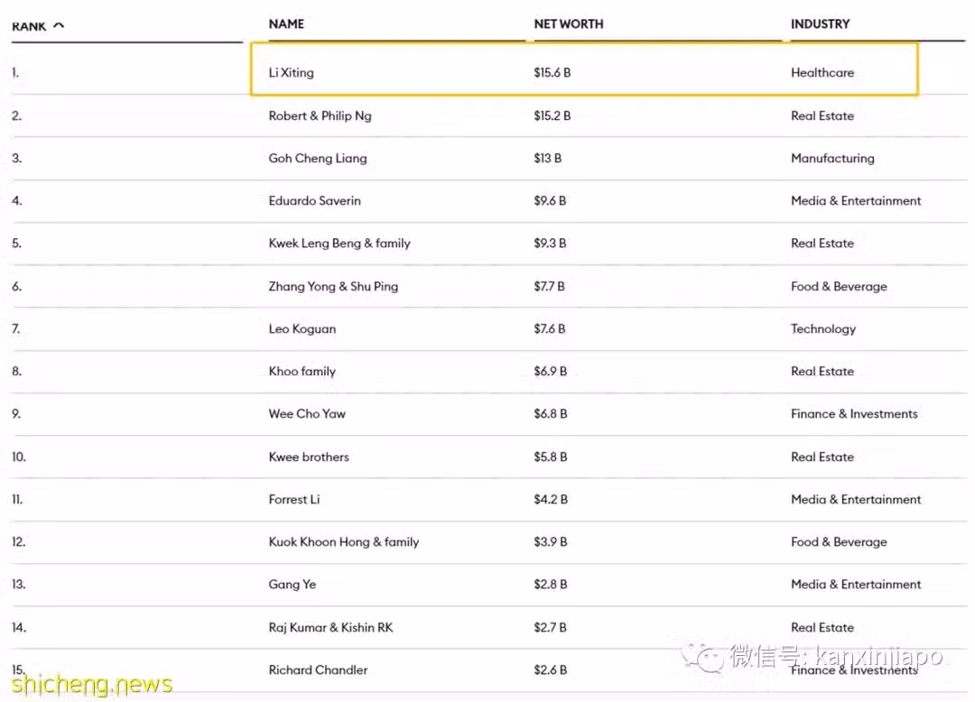
Task: Sort the table by the RANK column header
Action: click(29, 26)
